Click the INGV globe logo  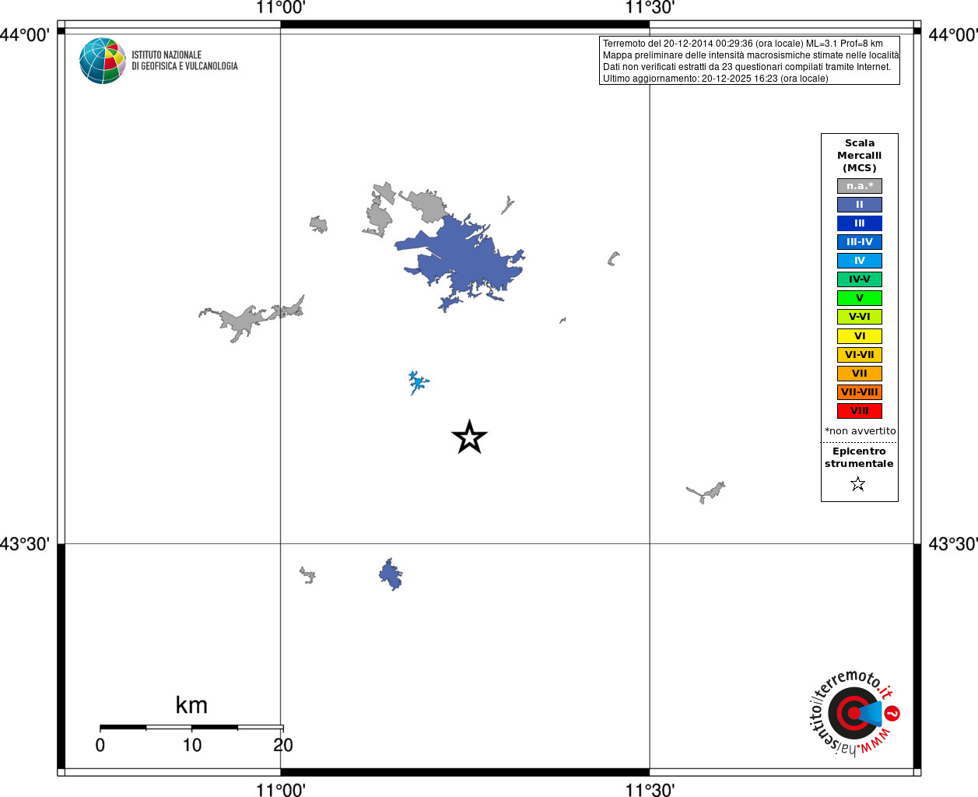pyautogui.click(x=103, y=61)
